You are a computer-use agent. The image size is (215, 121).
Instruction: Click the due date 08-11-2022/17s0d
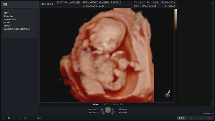point(145,6)
